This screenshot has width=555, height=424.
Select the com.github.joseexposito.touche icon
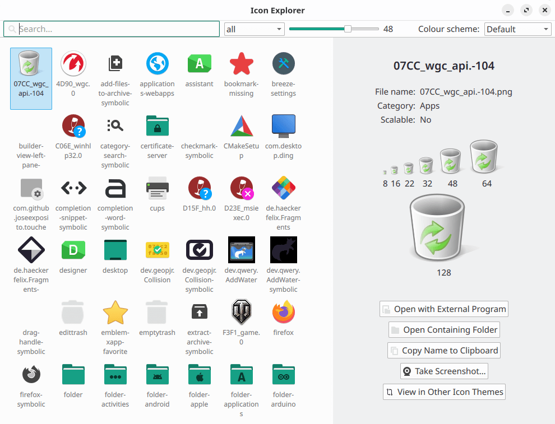[x=31, y=188]
